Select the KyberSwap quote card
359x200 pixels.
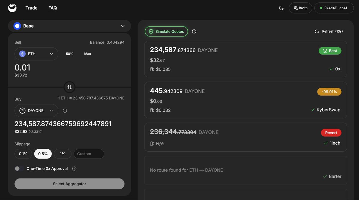pyautogui.click(x=246, y=100)
